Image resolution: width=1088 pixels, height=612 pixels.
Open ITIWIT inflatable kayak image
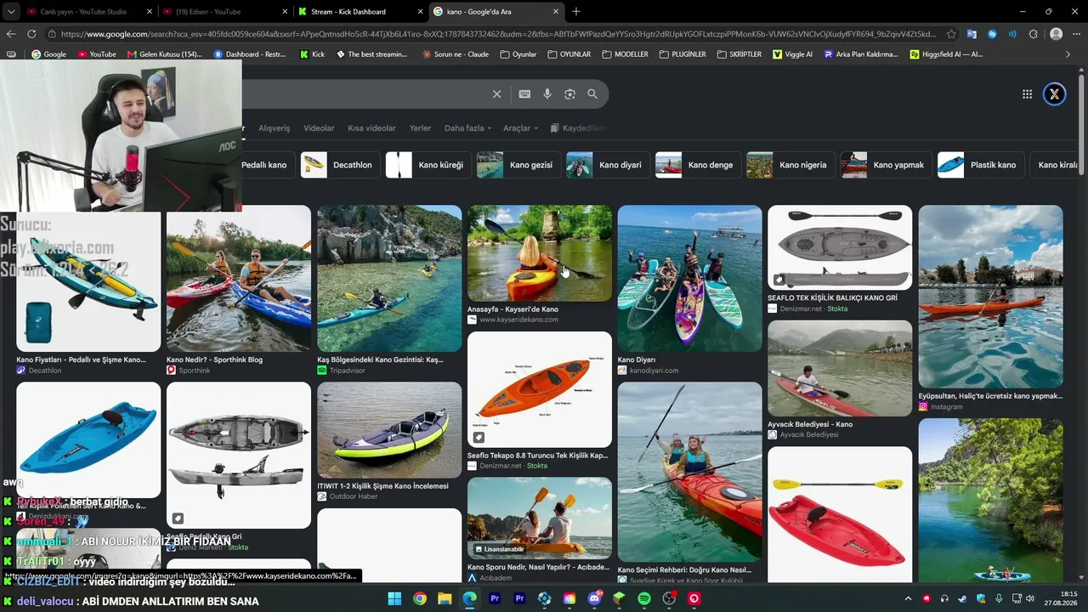click(389, 430)
